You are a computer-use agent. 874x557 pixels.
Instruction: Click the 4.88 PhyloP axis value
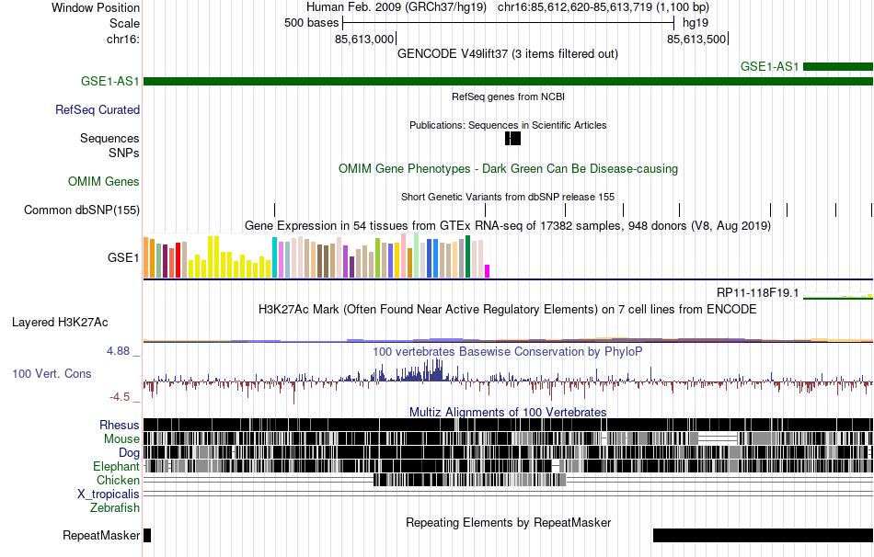tap(118, 351)
